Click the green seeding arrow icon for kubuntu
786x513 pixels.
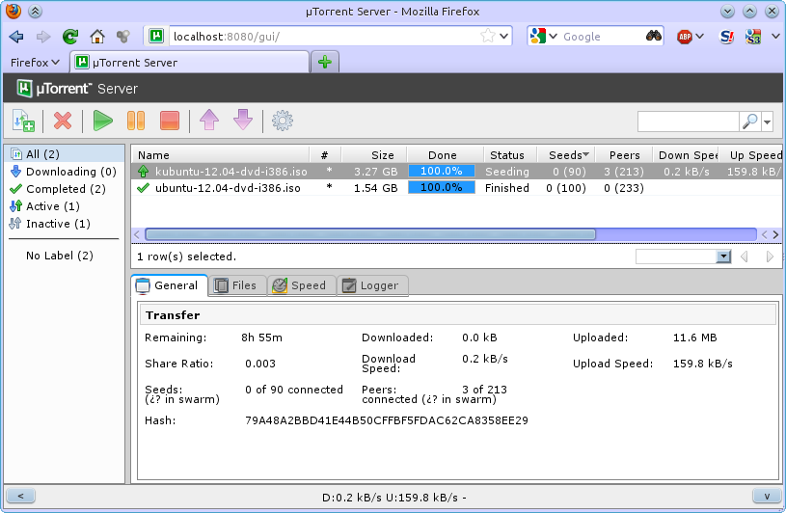click(144, 172)
